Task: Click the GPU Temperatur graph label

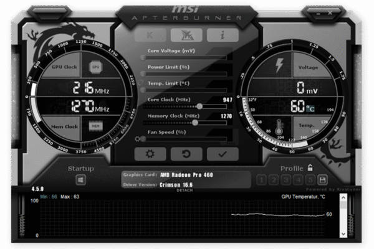Action: 303,197
